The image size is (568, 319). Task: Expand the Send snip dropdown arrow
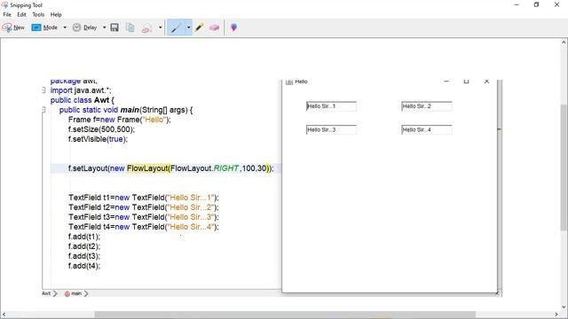[160, 27]
